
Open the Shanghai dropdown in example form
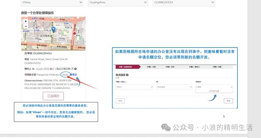pyautogui.click(x=174, y=87)
